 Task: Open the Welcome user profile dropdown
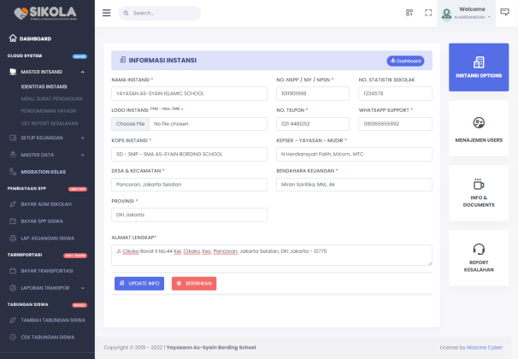click(x=465, y=13)
